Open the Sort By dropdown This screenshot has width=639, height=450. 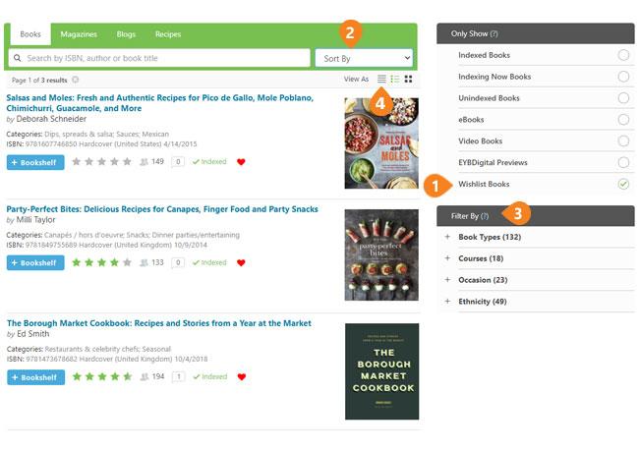[x=364, y=58]
